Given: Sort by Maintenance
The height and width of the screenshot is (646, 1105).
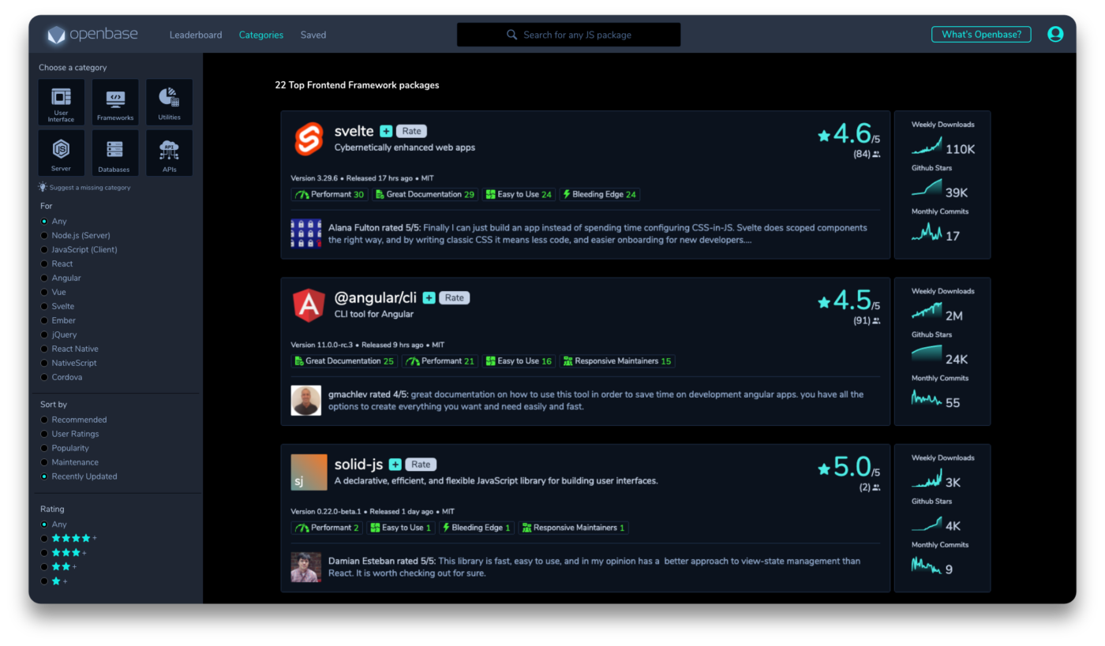Looking at the screenshot, I should (x=69, y=463).
